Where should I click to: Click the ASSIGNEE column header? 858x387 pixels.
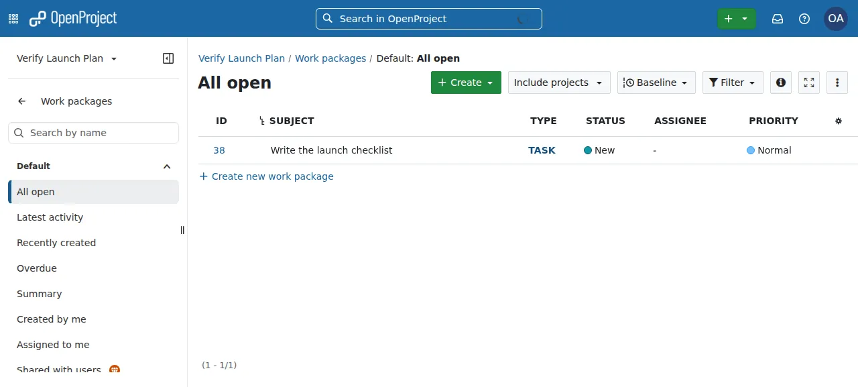point(680,121)
